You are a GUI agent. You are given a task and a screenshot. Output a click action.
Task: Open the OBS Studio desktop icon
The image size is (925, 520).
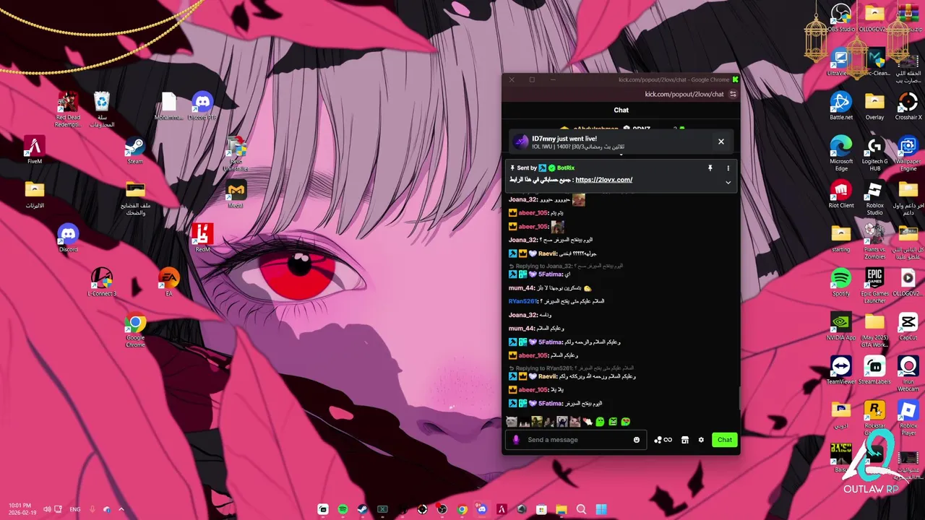click(841, 18)
